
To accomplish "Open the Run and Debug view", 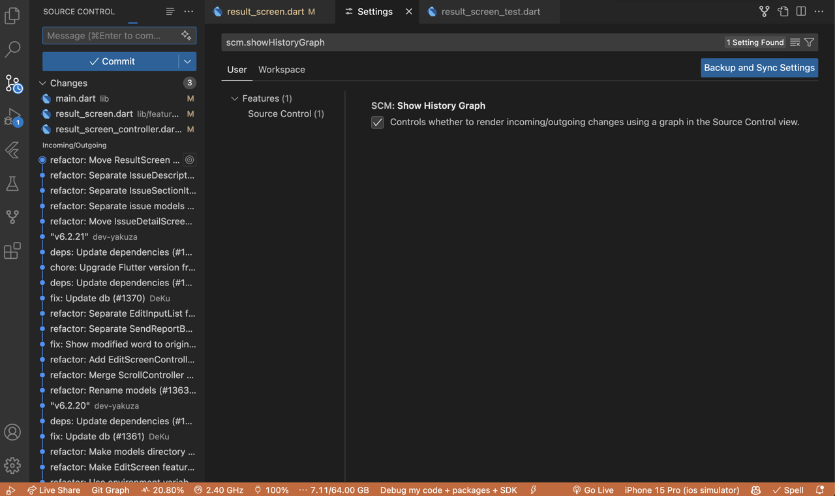I will pos(13,117).
